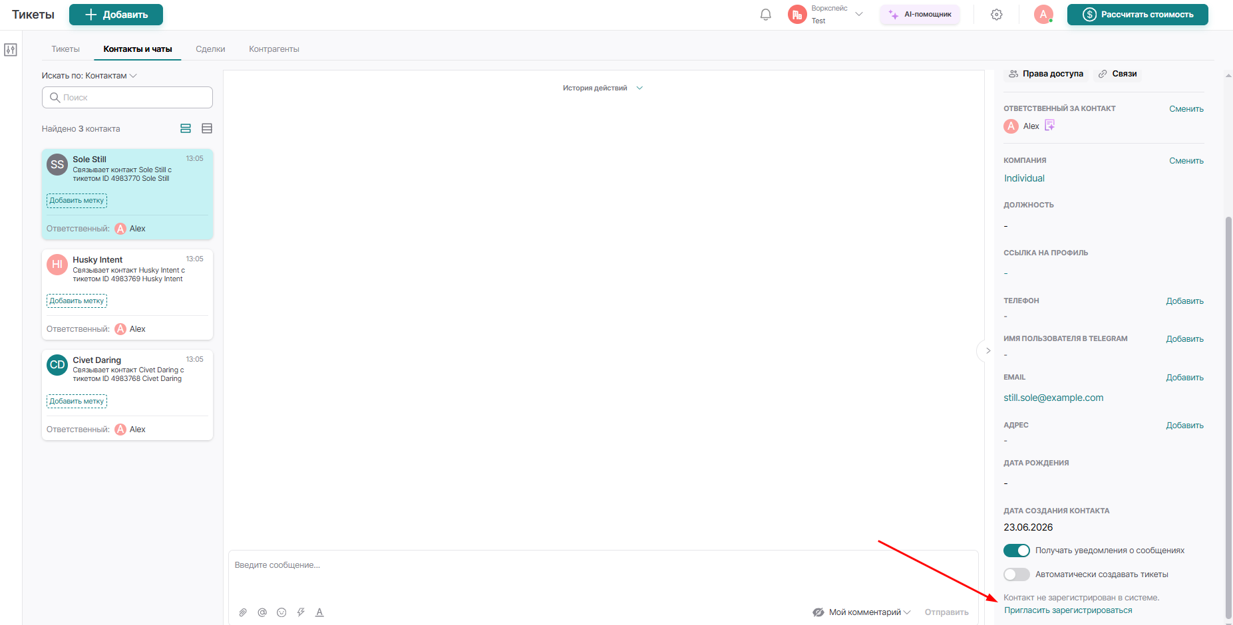Open the notifications bell

coord(766,15)
